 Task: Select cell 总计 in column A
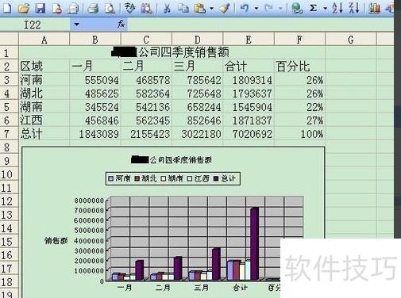(44, 134)
